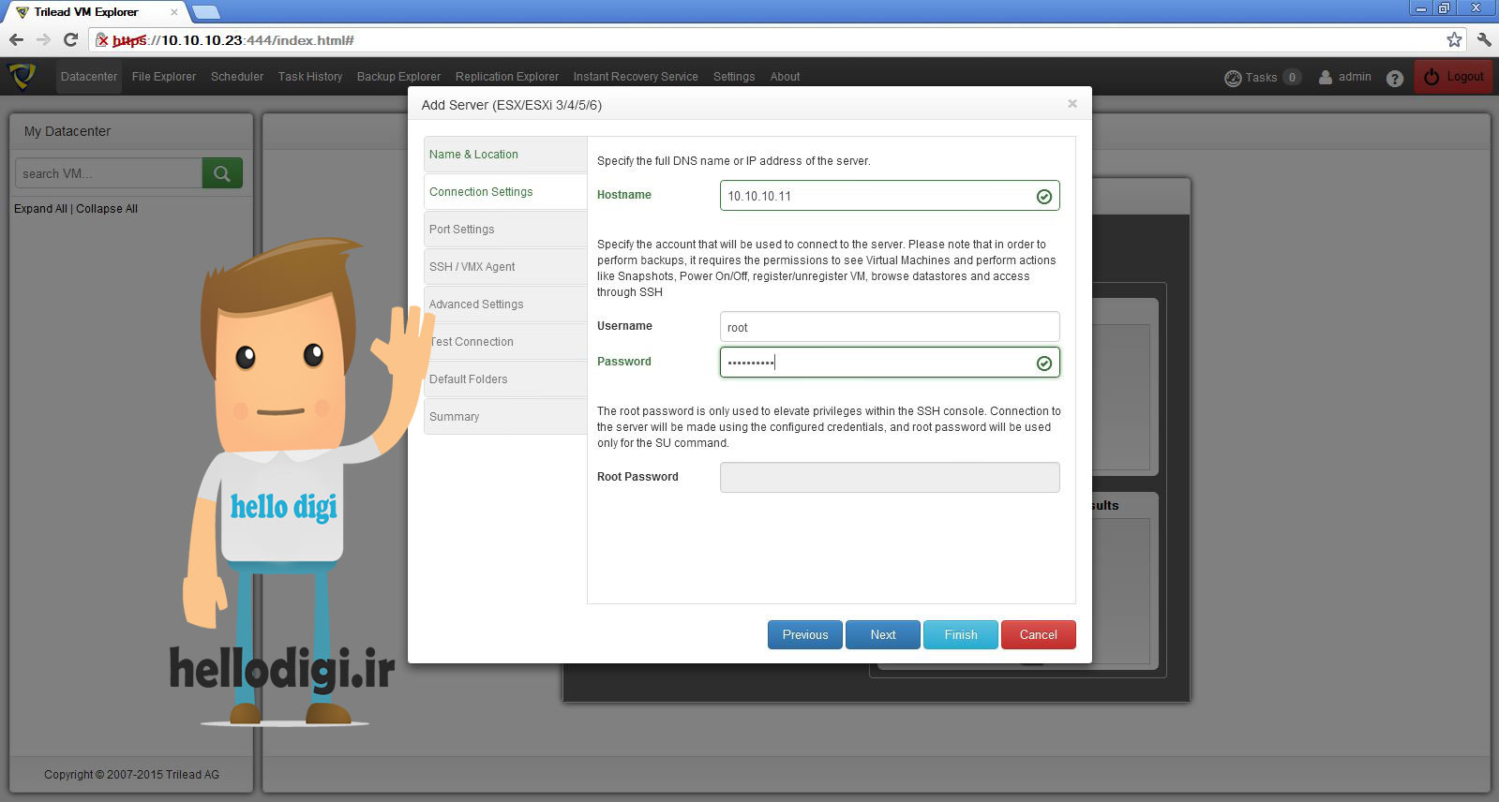
Task: Select Advanced Settings wizard step
Action: coord(505,304)
